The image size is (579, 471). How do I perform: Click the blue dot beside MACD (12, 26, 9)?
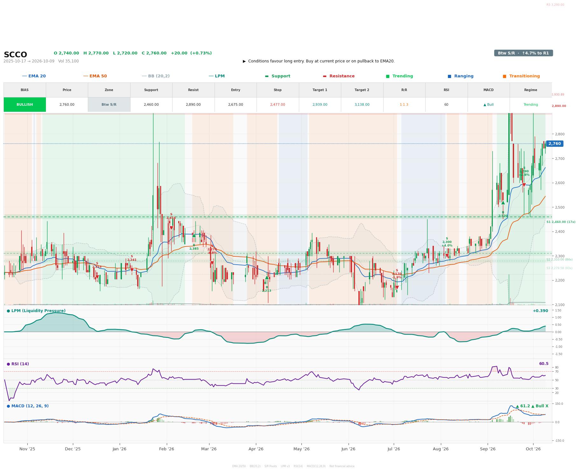8,406
